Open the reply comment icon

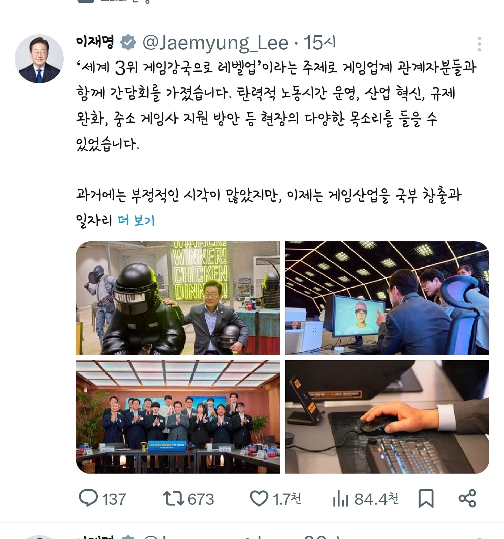(x=88, y=498)
